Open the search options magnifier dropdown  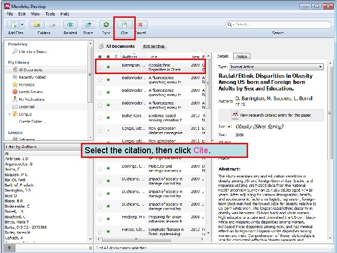[230, 24]
